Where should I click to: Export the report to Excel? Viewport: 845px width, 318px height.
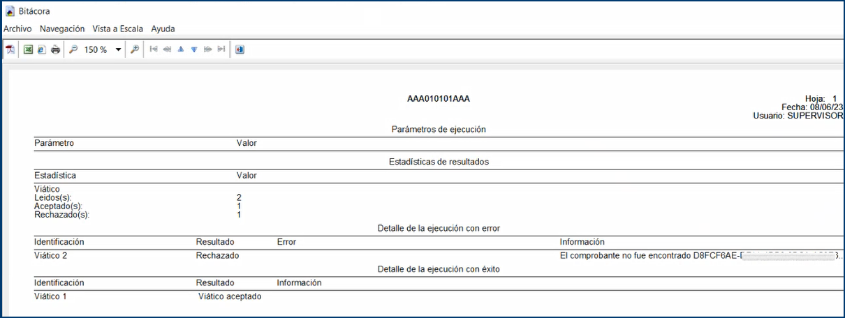click(x=29, y=50)
